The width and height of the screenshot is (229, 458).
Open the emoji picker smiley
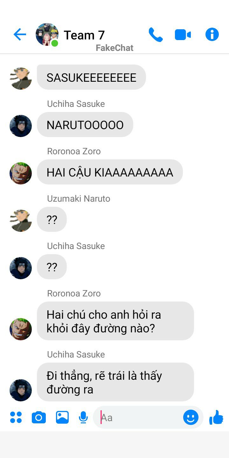(x=191, y=417)
